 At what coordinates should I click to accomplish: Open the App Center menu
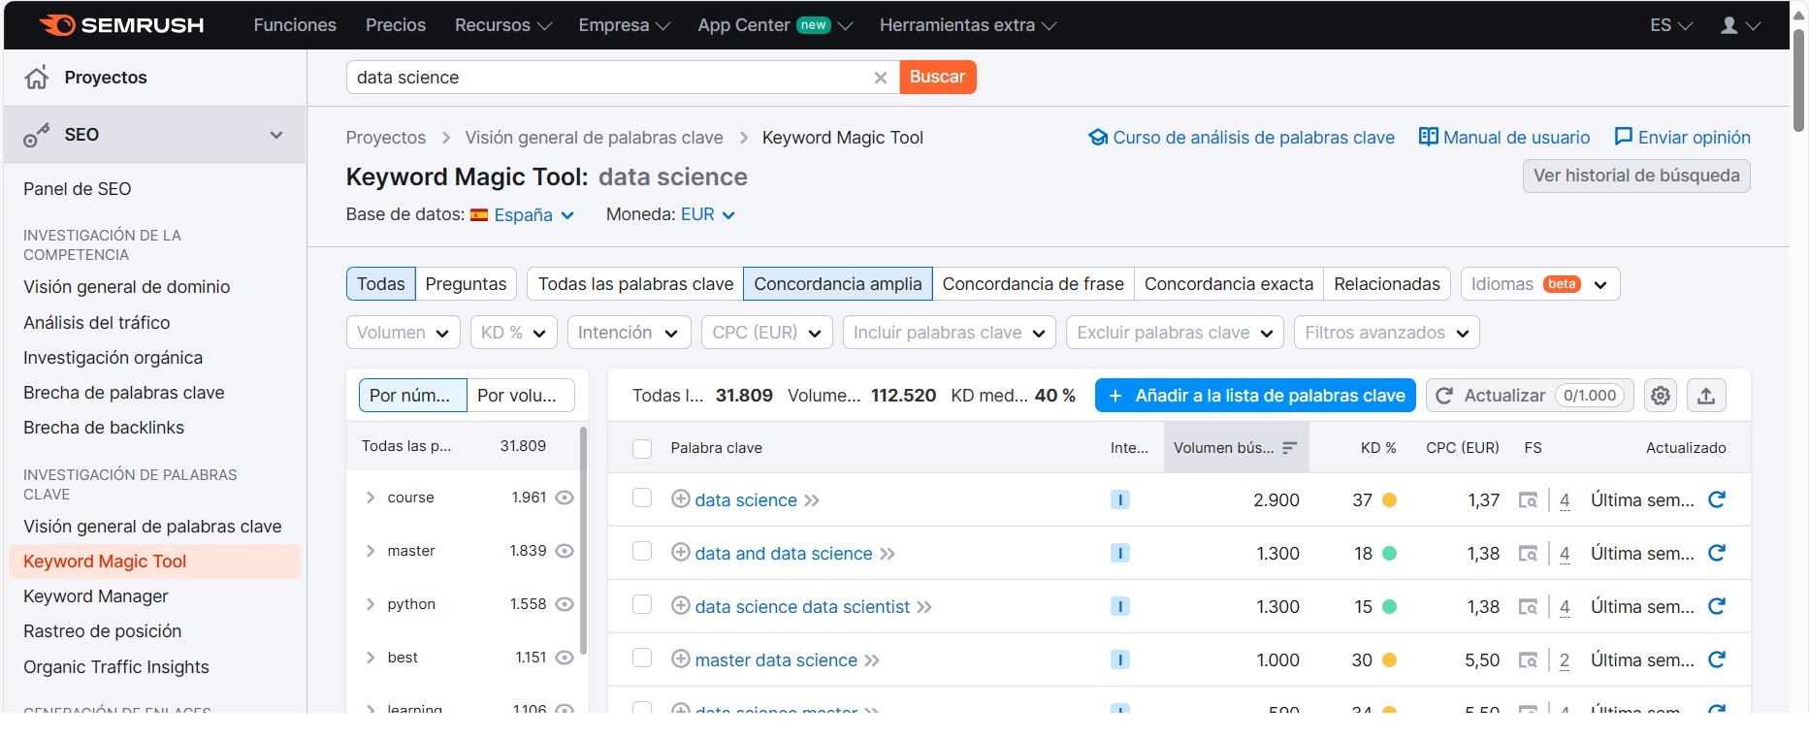(775, 25)
